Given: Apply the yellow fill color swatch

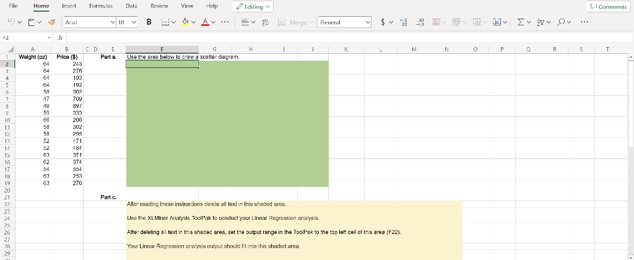Looking at the screenshot, I should (x=186, y=22).
